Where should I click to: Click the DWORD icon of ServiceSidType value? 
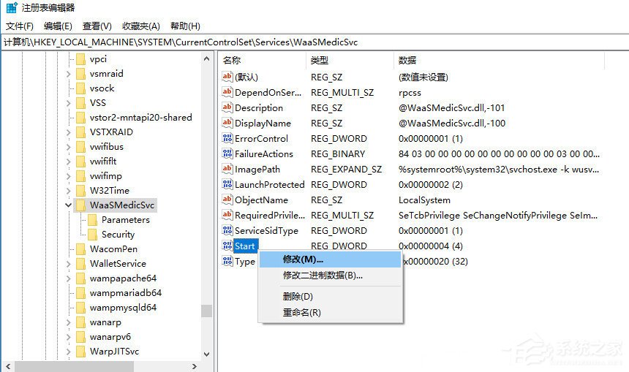click(x=227, y=230)
